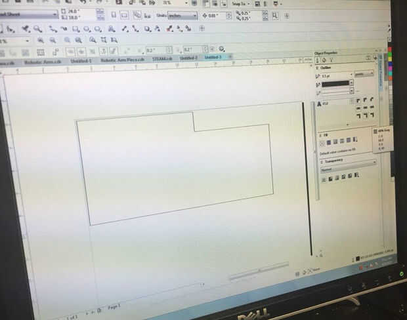Screen dimensions: 407x320
Task: Select the Ellipse tool
Action: coord(87,29)
